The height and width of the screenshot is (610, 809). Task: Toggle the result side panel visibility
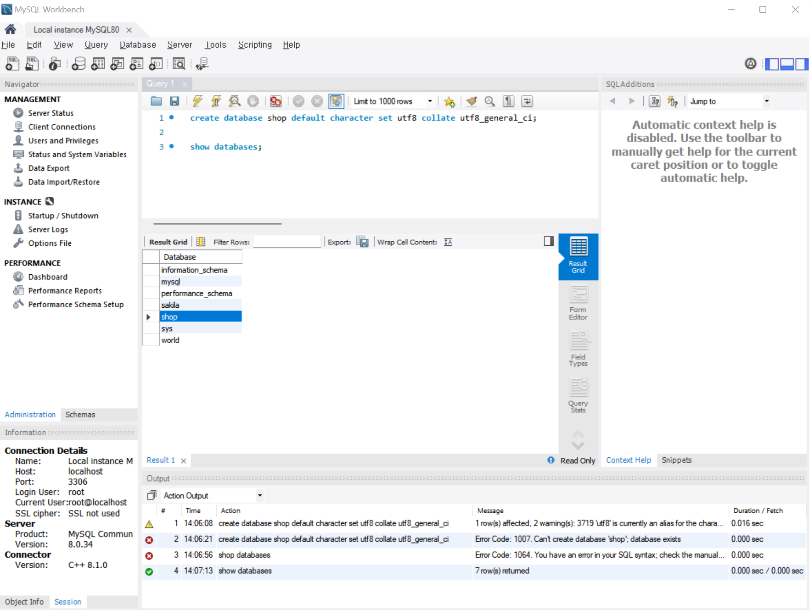[x=549, y=241]
